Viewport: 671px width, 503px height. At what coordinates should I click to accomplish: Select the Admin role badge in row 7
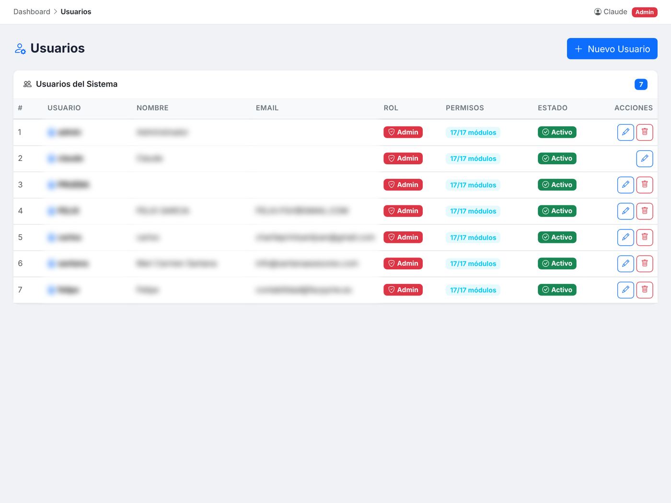[403, 290]
